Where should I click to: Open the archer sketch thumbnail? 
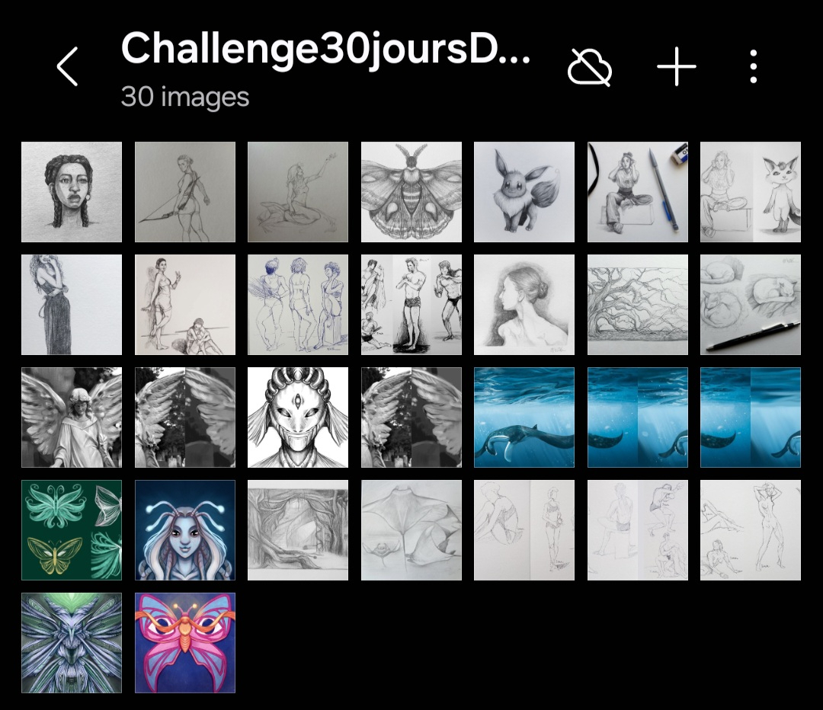pyautogui.click(x=184, y=192)
